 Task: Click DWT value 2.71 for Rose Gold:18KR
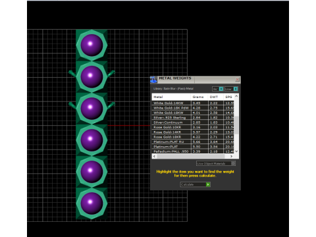213,137
